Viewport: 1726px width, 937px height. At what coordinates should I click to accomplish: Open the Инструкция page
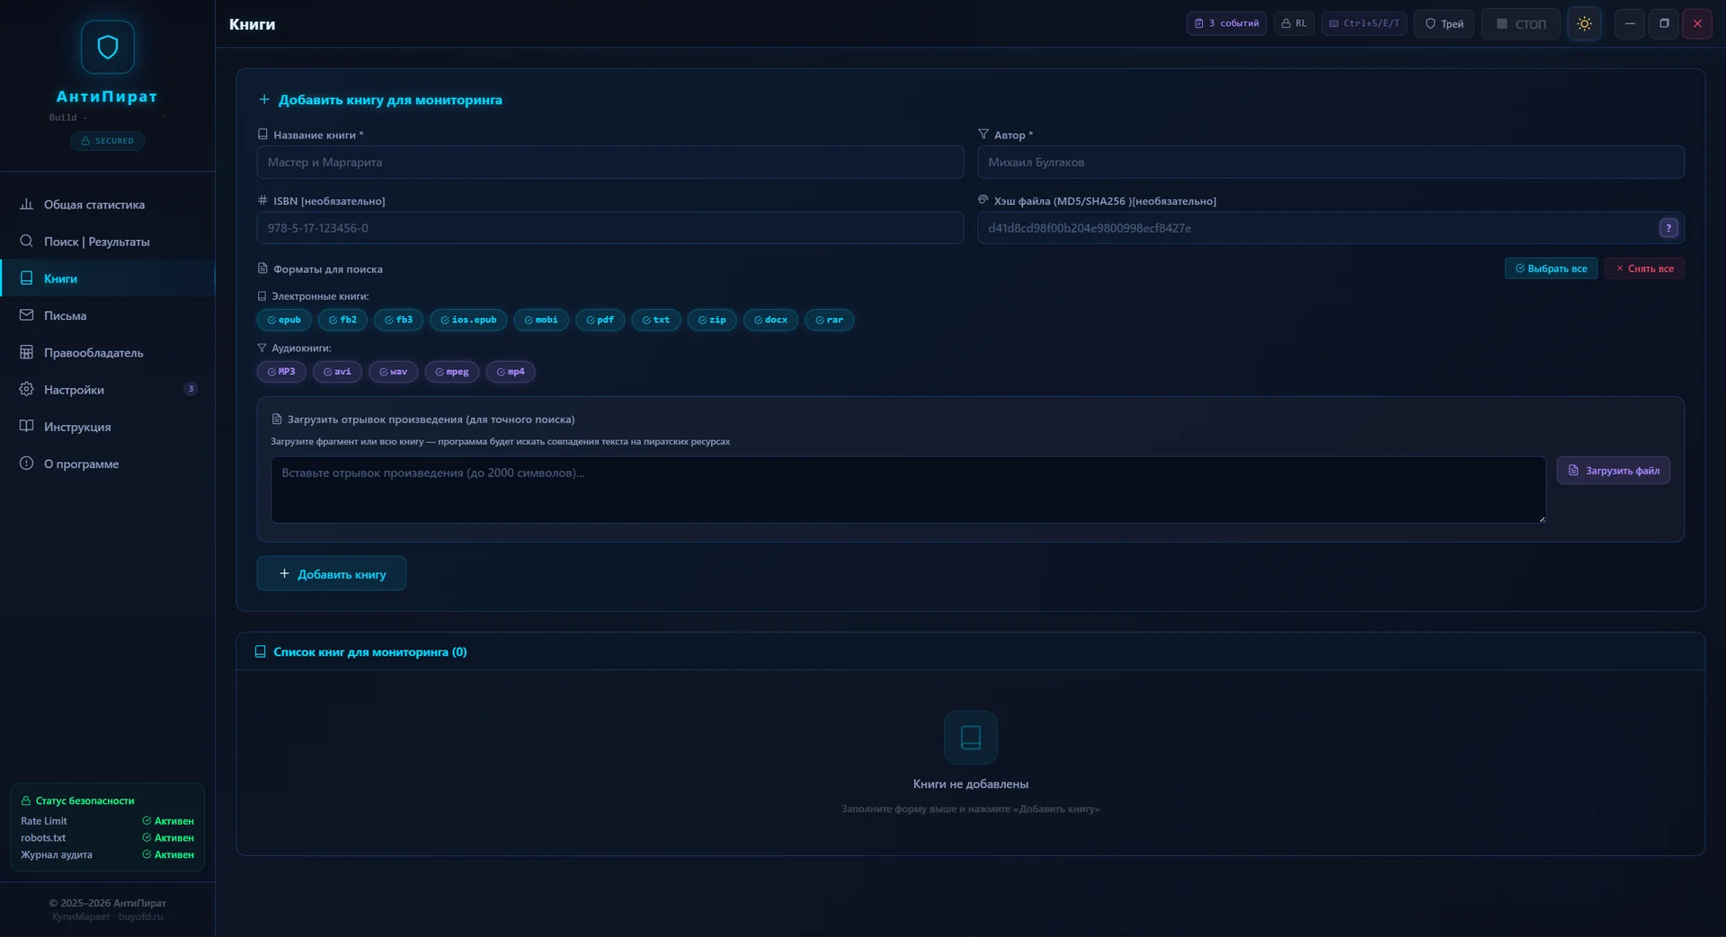tap(108, 427)
